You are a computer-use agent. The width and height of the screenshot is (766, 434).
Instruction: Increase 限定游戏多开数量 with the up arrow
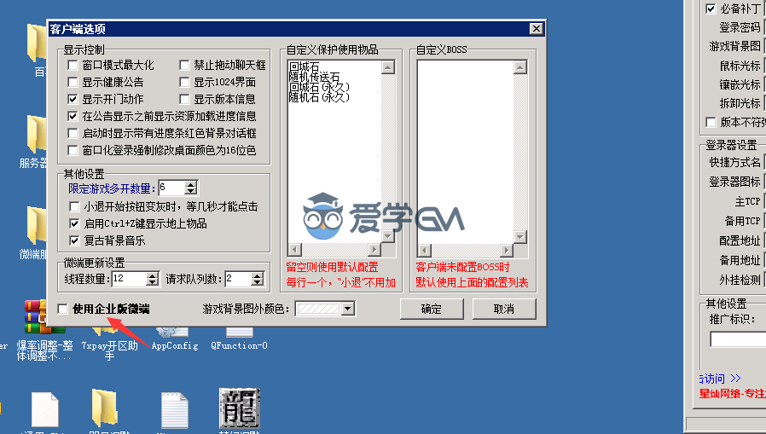(x=190, y=184)
